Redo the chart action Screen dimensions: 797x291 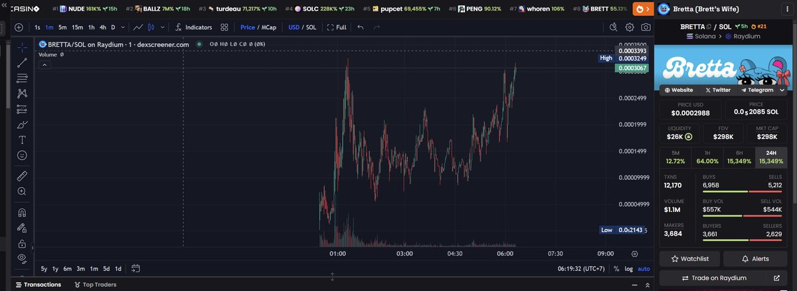tap(377, 27)
